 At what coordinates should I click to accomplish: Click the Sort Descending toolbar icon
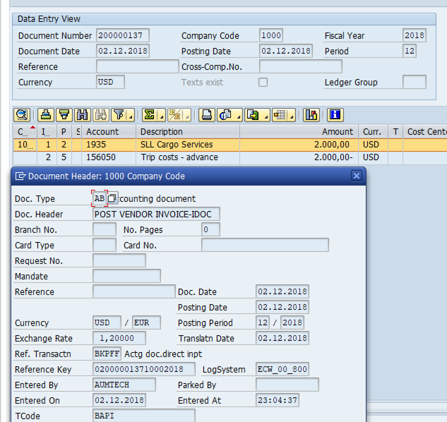tap(64, 115)
